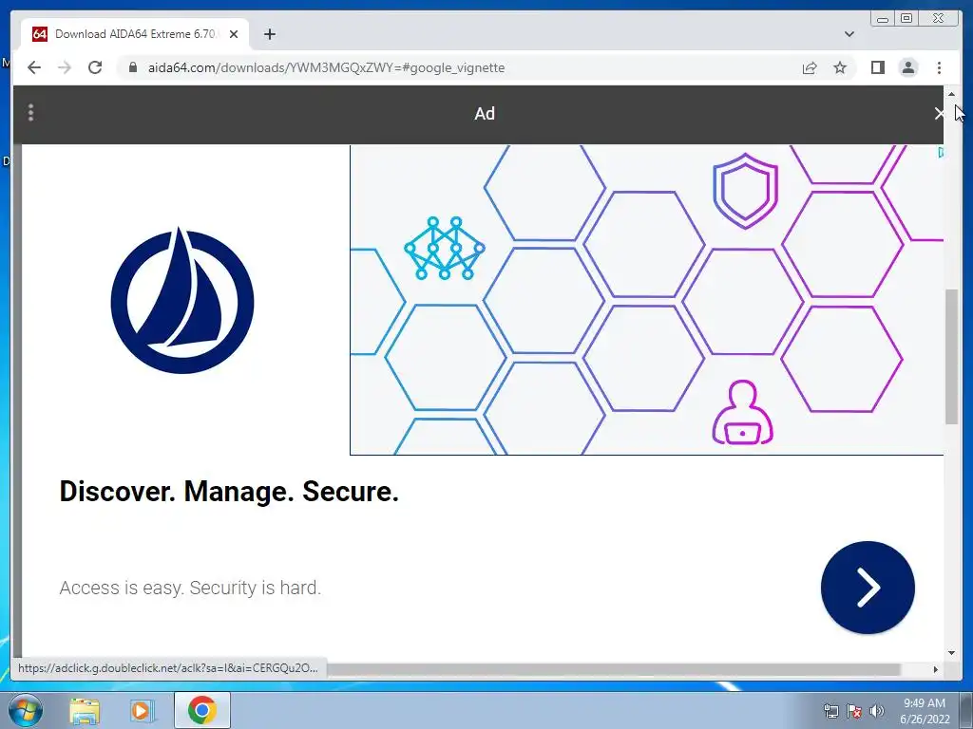View site information via padlock icon
This screenshot has height=729, width=973.
coord(132,67)
